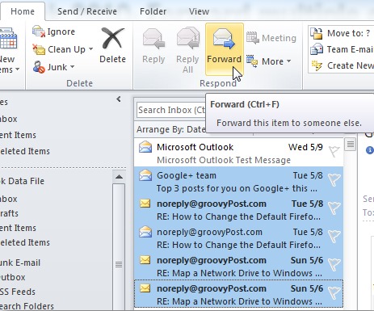Click the Reply All icon
This screenshot has height=311, width=374.
(188, 39)
